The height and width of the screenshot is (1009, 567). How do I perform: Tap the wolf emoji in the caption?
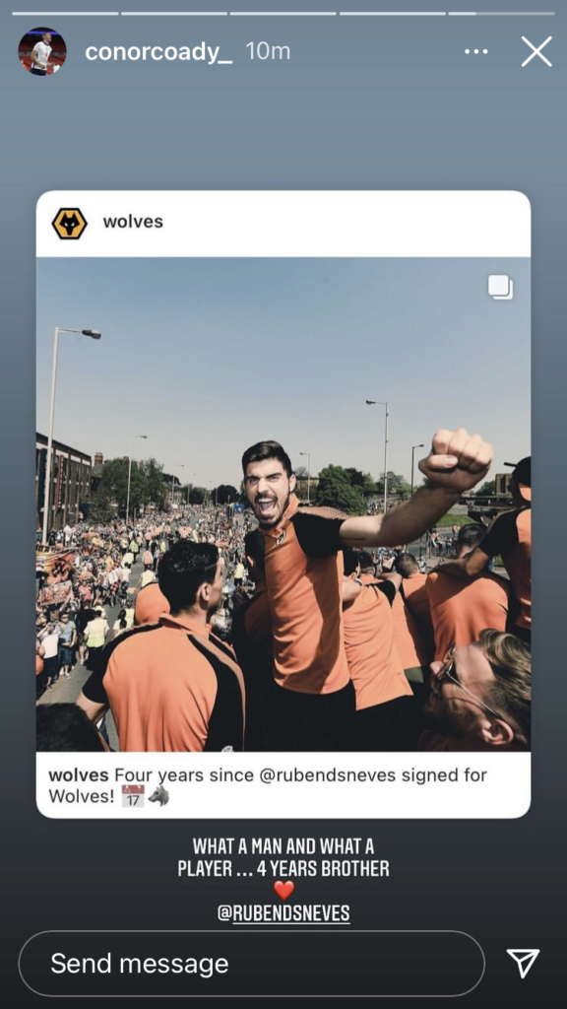pyautogui.click(x=158, y=796)
